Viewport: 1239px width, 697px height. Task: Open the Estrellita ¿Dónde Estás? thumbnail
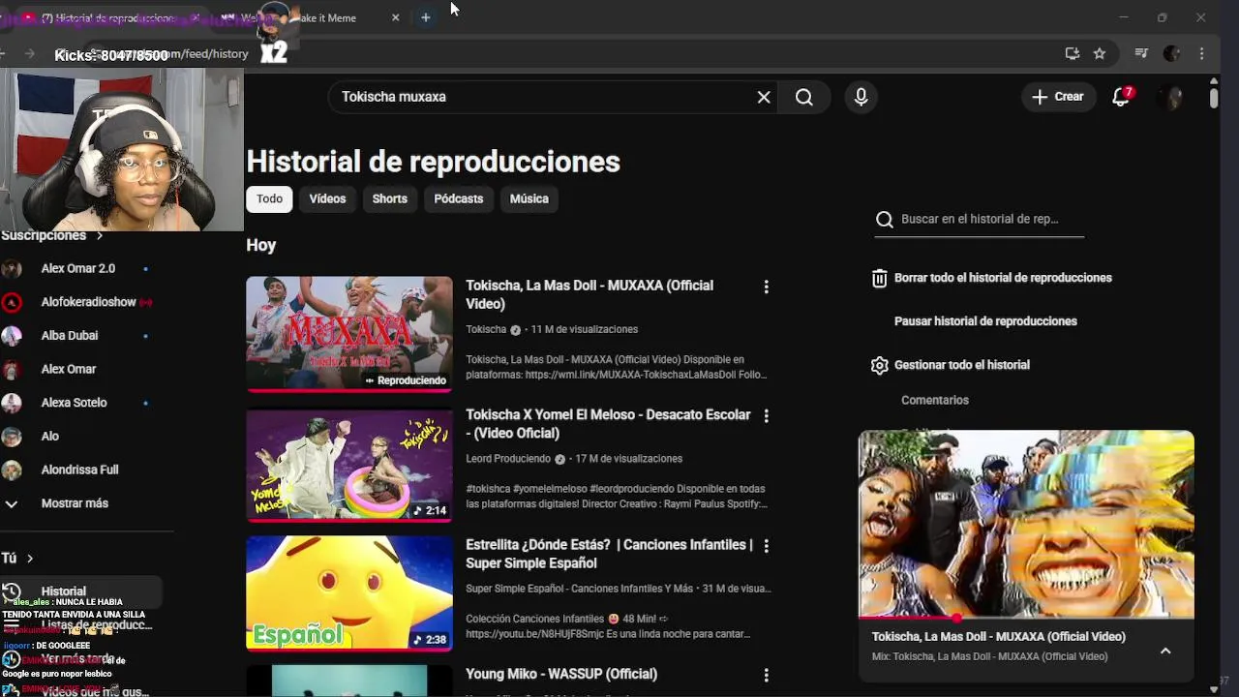click(349, 593)
